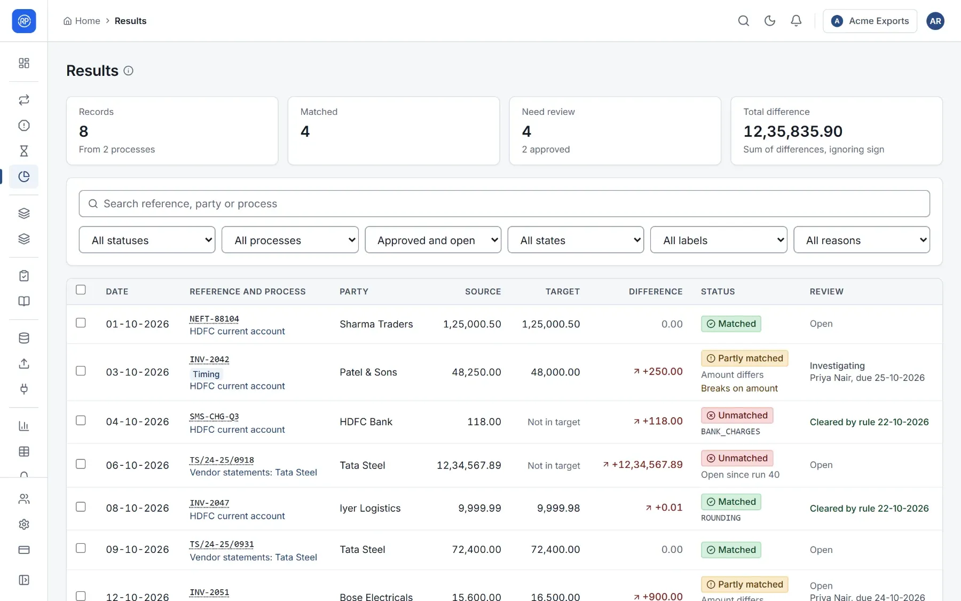Open the All reasons dropdown
961x601 pixels.
coord(862,240)
